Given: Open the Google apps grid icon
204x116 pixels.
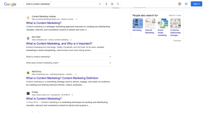Looking at the screenshot, I should tap(186, 4).
